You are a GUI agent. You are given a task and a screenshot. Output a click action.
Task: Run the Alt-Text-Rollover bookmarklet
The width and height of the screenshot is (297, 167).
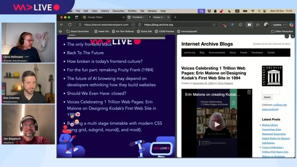coord(123,32)
